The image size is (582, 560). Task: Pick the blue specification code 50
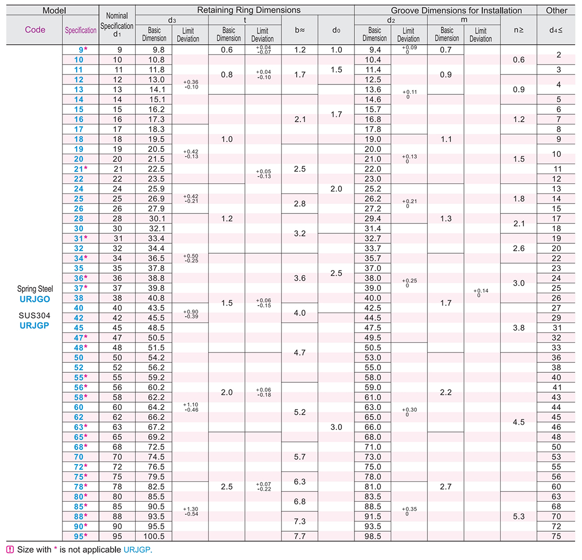tap(79, 358)
